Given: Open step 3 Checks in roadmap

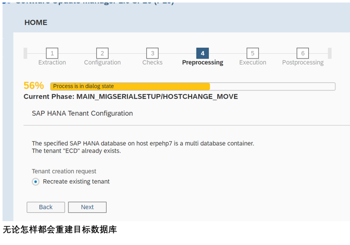Looking at the screenshot, I should 152,53.
